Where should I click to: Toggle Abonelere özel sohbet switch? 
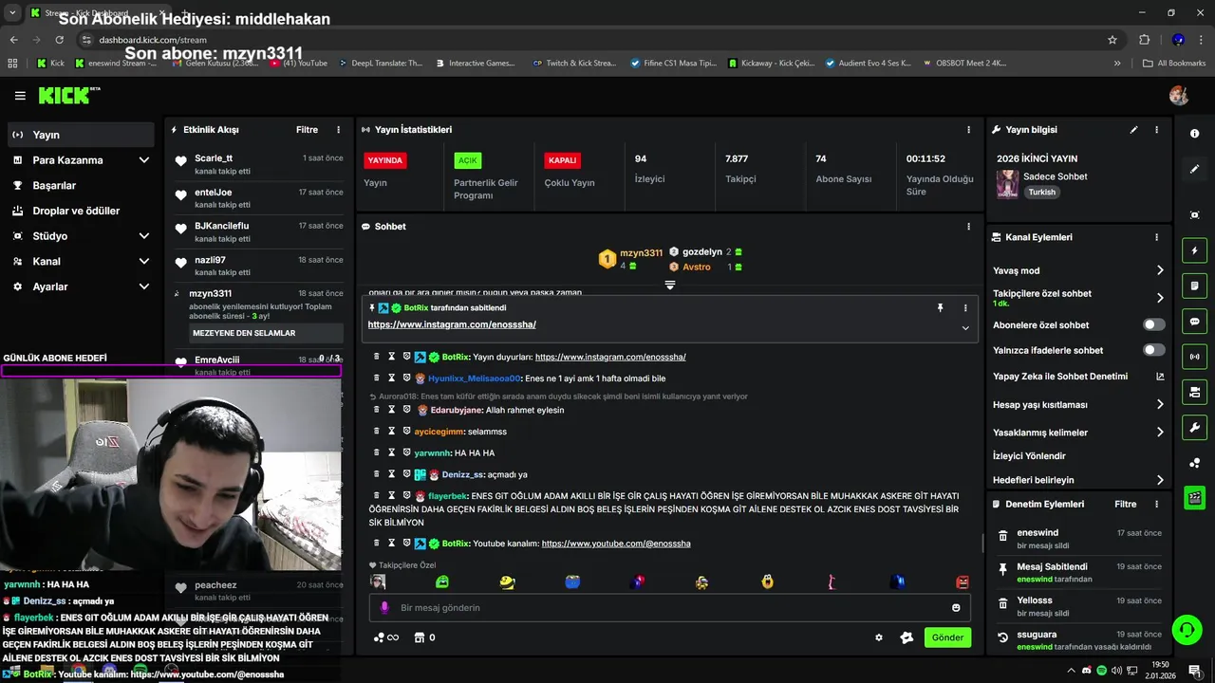click(1154, 324)
